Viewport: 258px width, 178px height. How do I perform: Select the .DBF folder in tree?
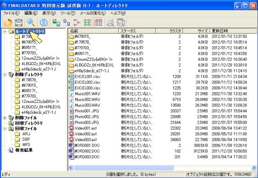click(x=26, y=139)
